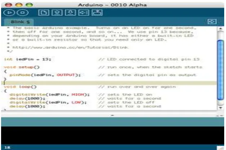This screenshot has height=150, width=226.
Task: Zoom the window with green button
Action: (x=29, y=5)
